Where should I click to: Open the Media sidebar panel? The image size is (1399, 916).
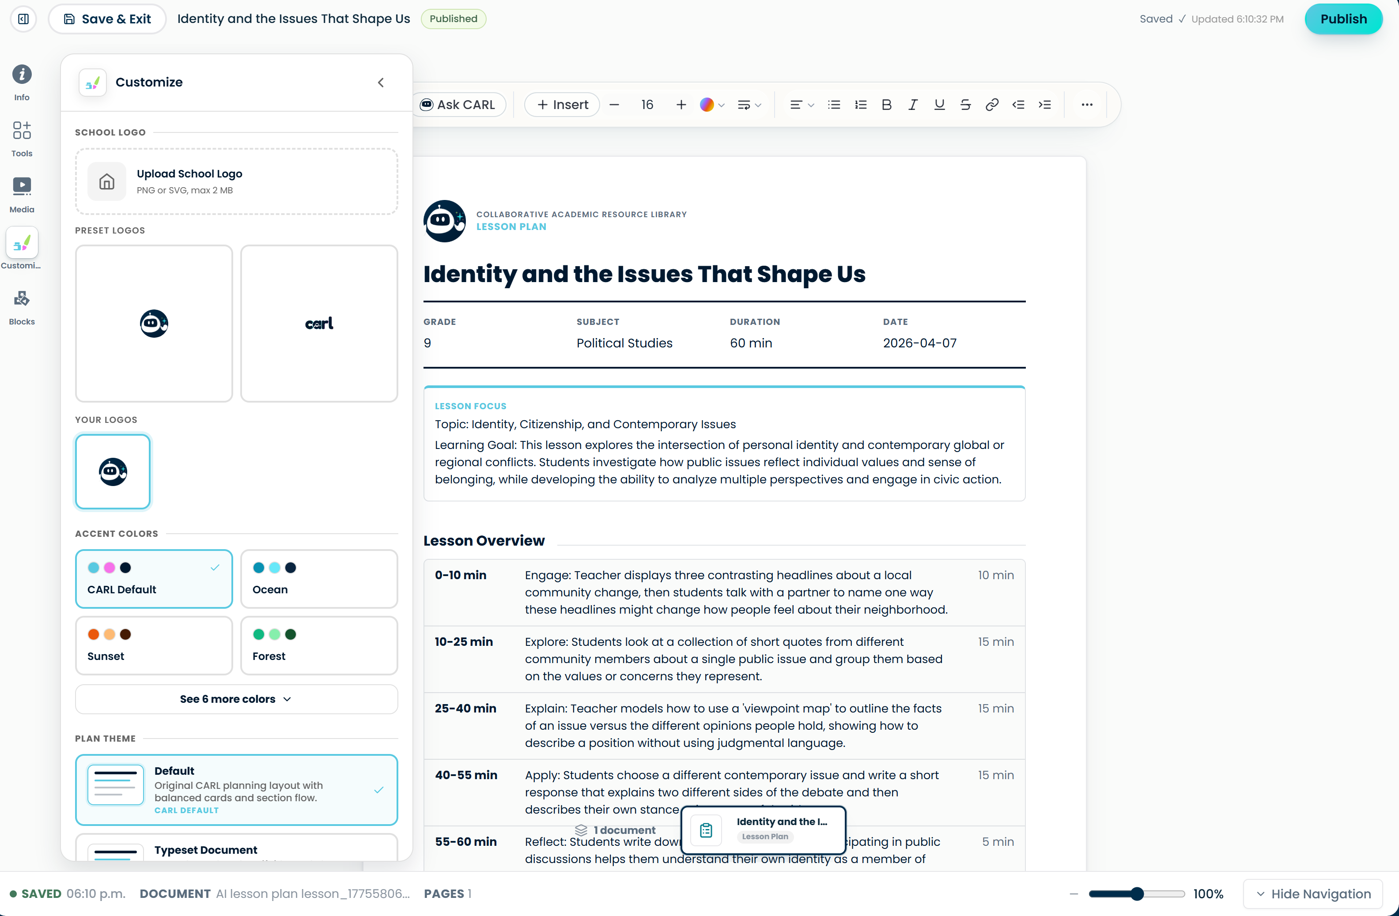pos(22,195)
